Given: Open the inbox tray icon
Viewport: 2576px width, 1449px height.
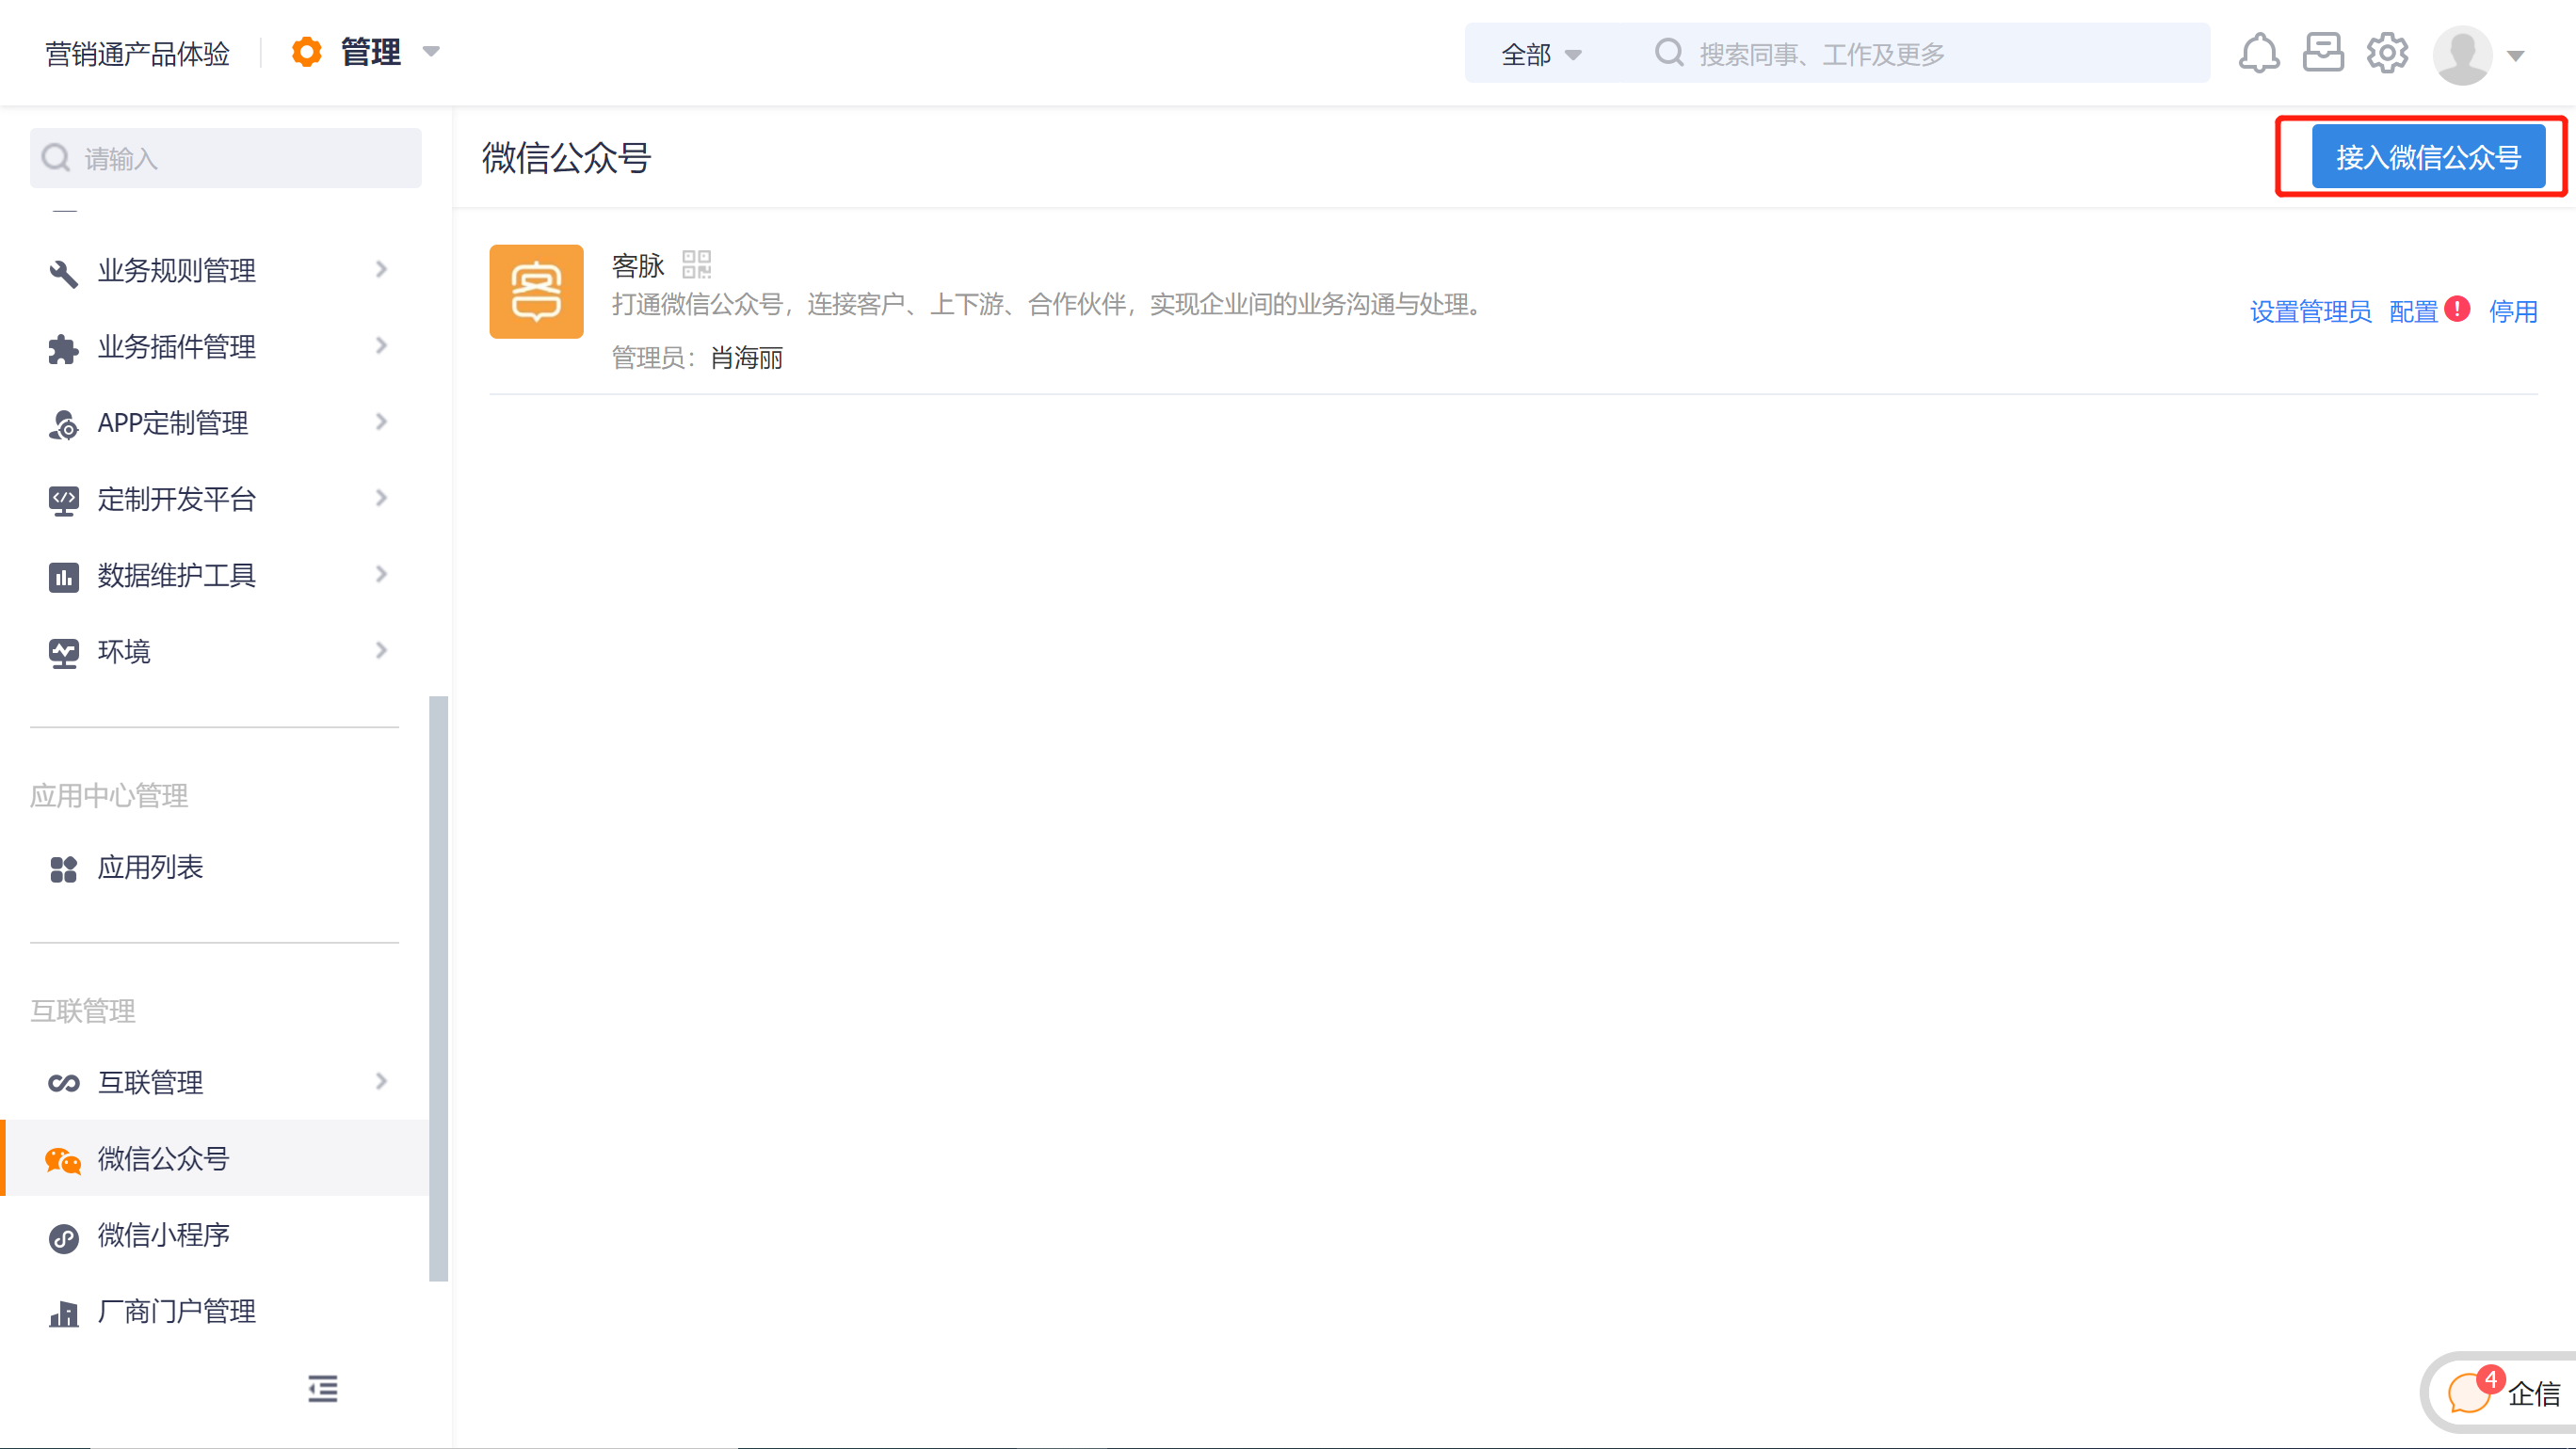Looking at the screenshot, I should point(2323,53).
